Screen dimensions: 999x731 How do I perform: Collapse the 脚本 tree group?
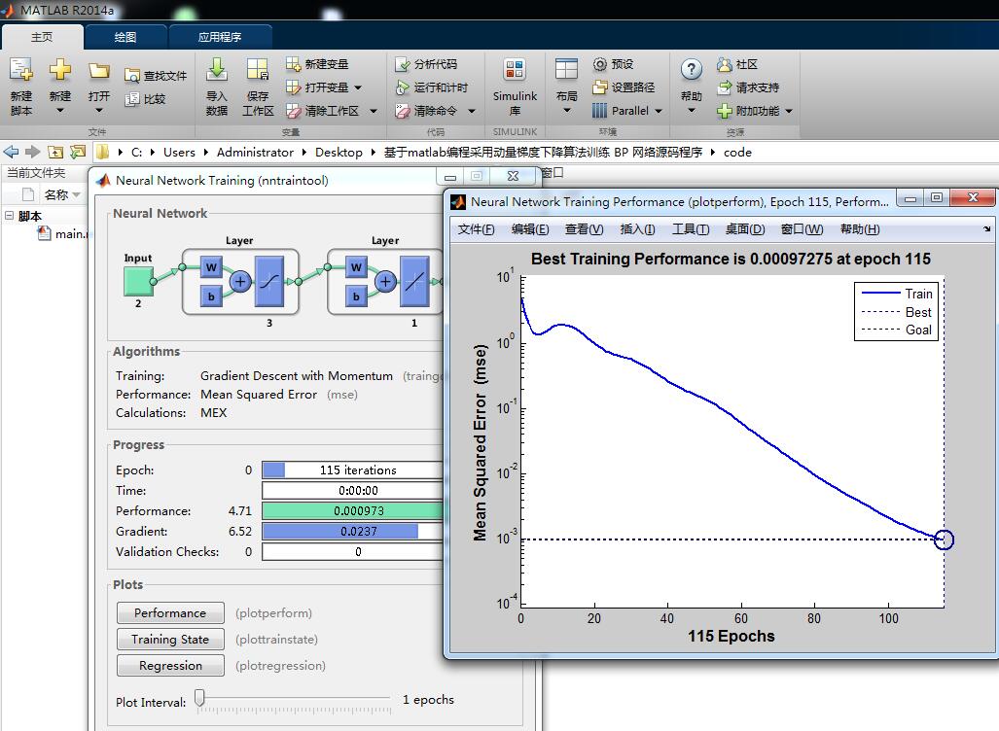coord(9,216)
